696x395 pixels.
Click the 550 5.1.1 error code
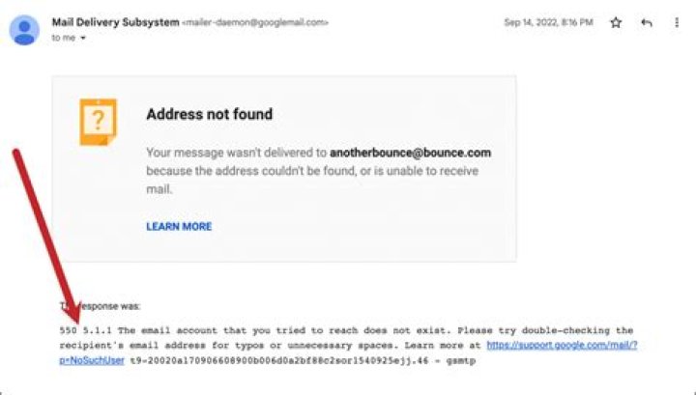coord(85,330)
